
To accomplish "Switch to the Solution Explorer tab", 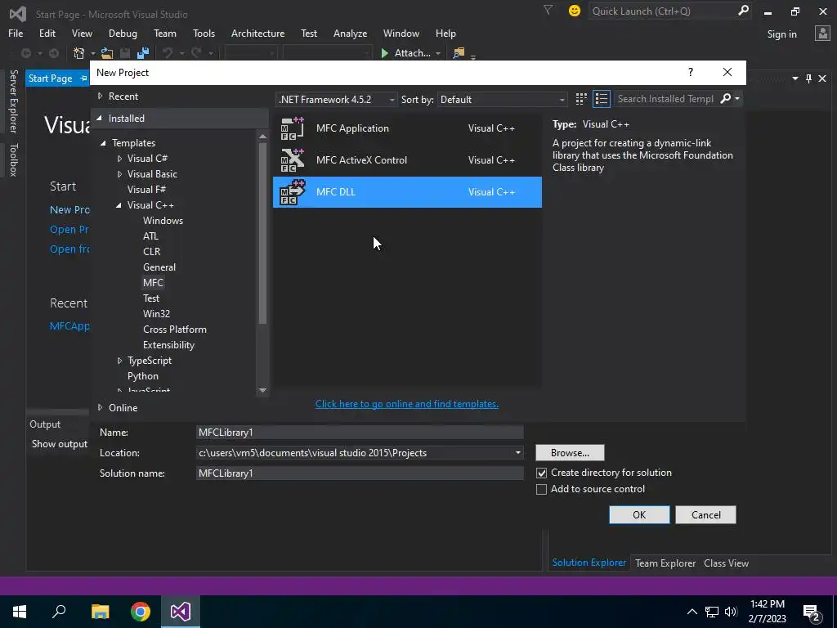I will click(x=589, y=563).
